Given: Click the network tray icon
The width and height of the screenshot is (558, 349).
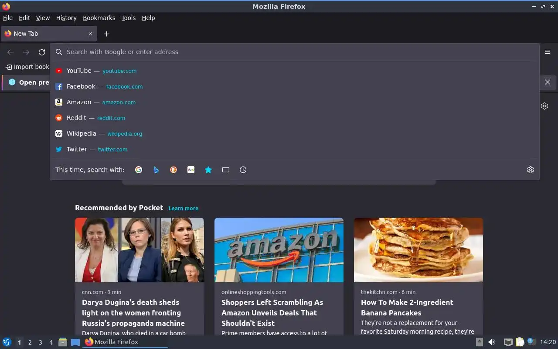Looking at the screenshot, I should [x=508, y=342].
